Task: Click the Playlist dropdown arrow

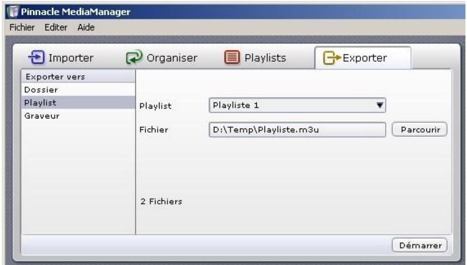Action: pos(379,105)
